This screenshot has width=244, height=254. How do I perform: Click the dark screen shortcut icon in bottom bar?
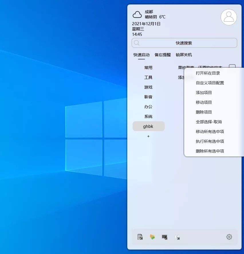pyautogui.click(x=164, y=237)
